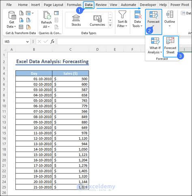
Task: Click the Day header cell
Action: tap(34, 73)
